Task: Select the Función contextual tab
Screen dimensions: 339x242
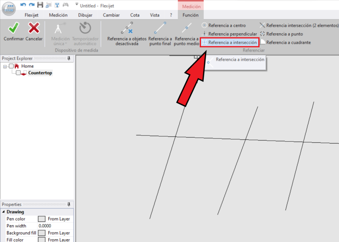Action: [191, 15]
